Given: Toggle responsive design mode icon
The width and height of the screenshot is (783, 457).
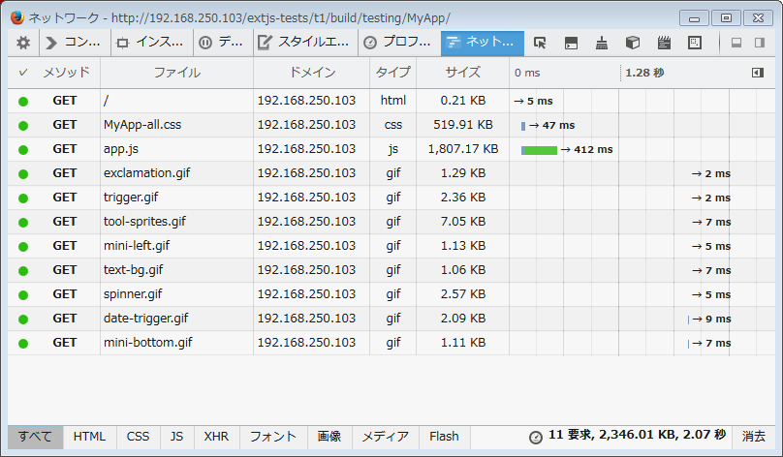Looking at the screenshot, I should click(695, 43).
